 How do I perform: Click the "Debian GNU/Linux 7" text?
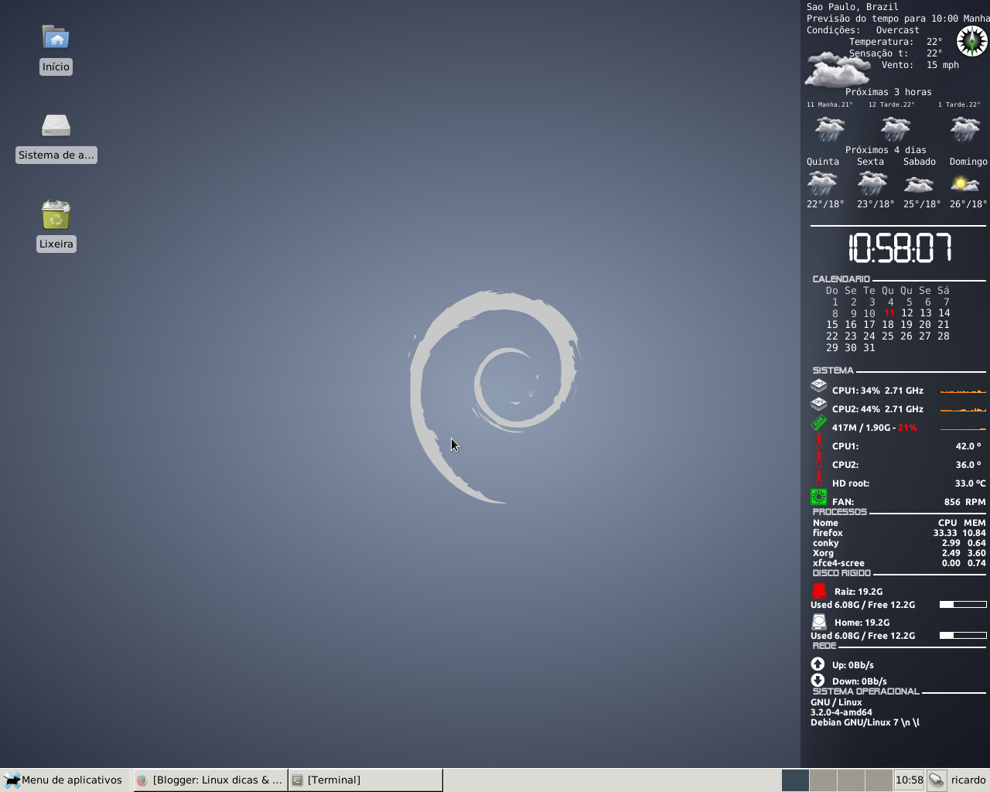[x=855, y=722]
